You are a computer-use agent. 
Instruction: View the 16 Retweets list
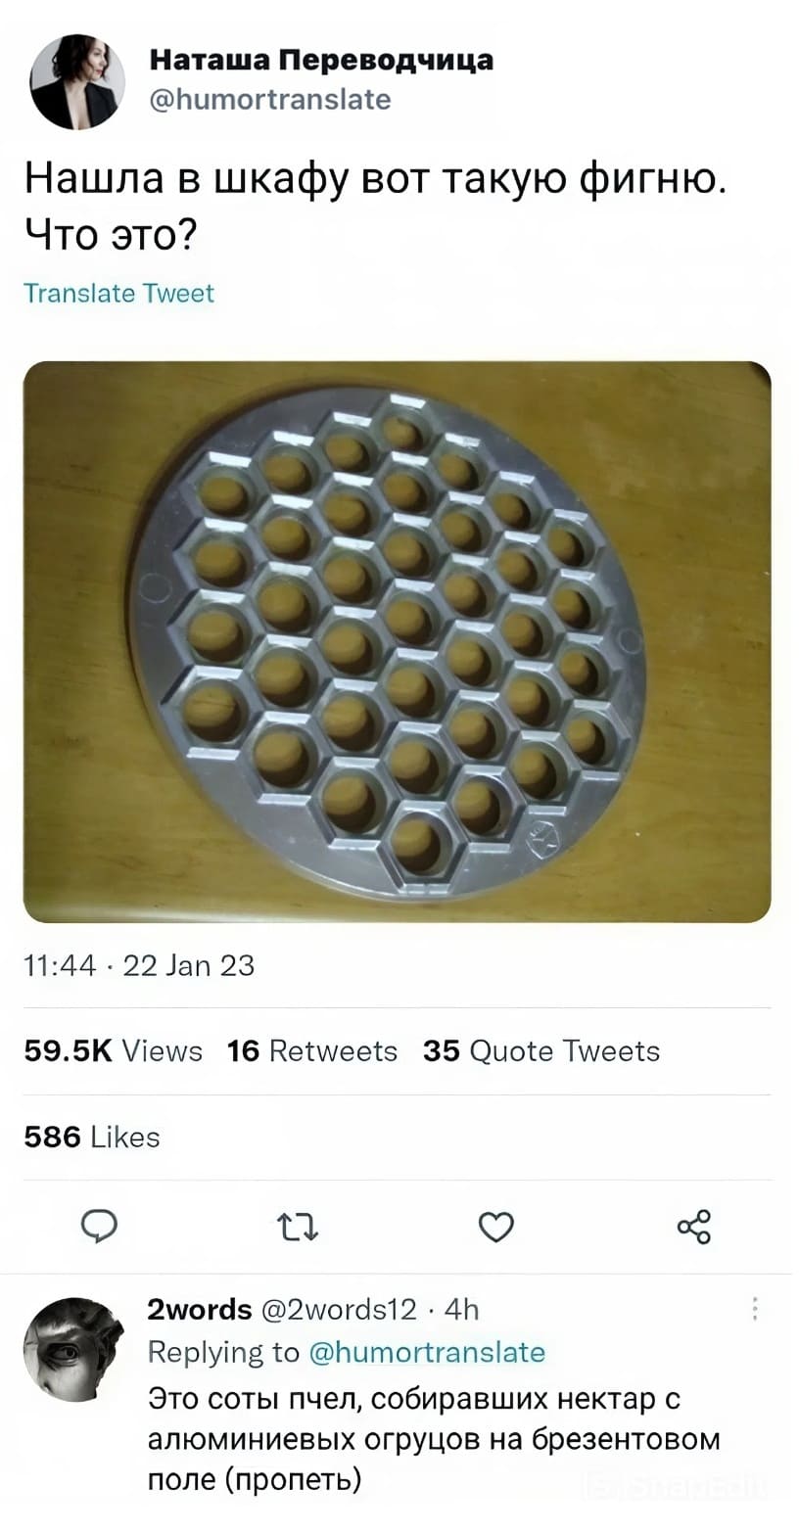coord(312,1051)
